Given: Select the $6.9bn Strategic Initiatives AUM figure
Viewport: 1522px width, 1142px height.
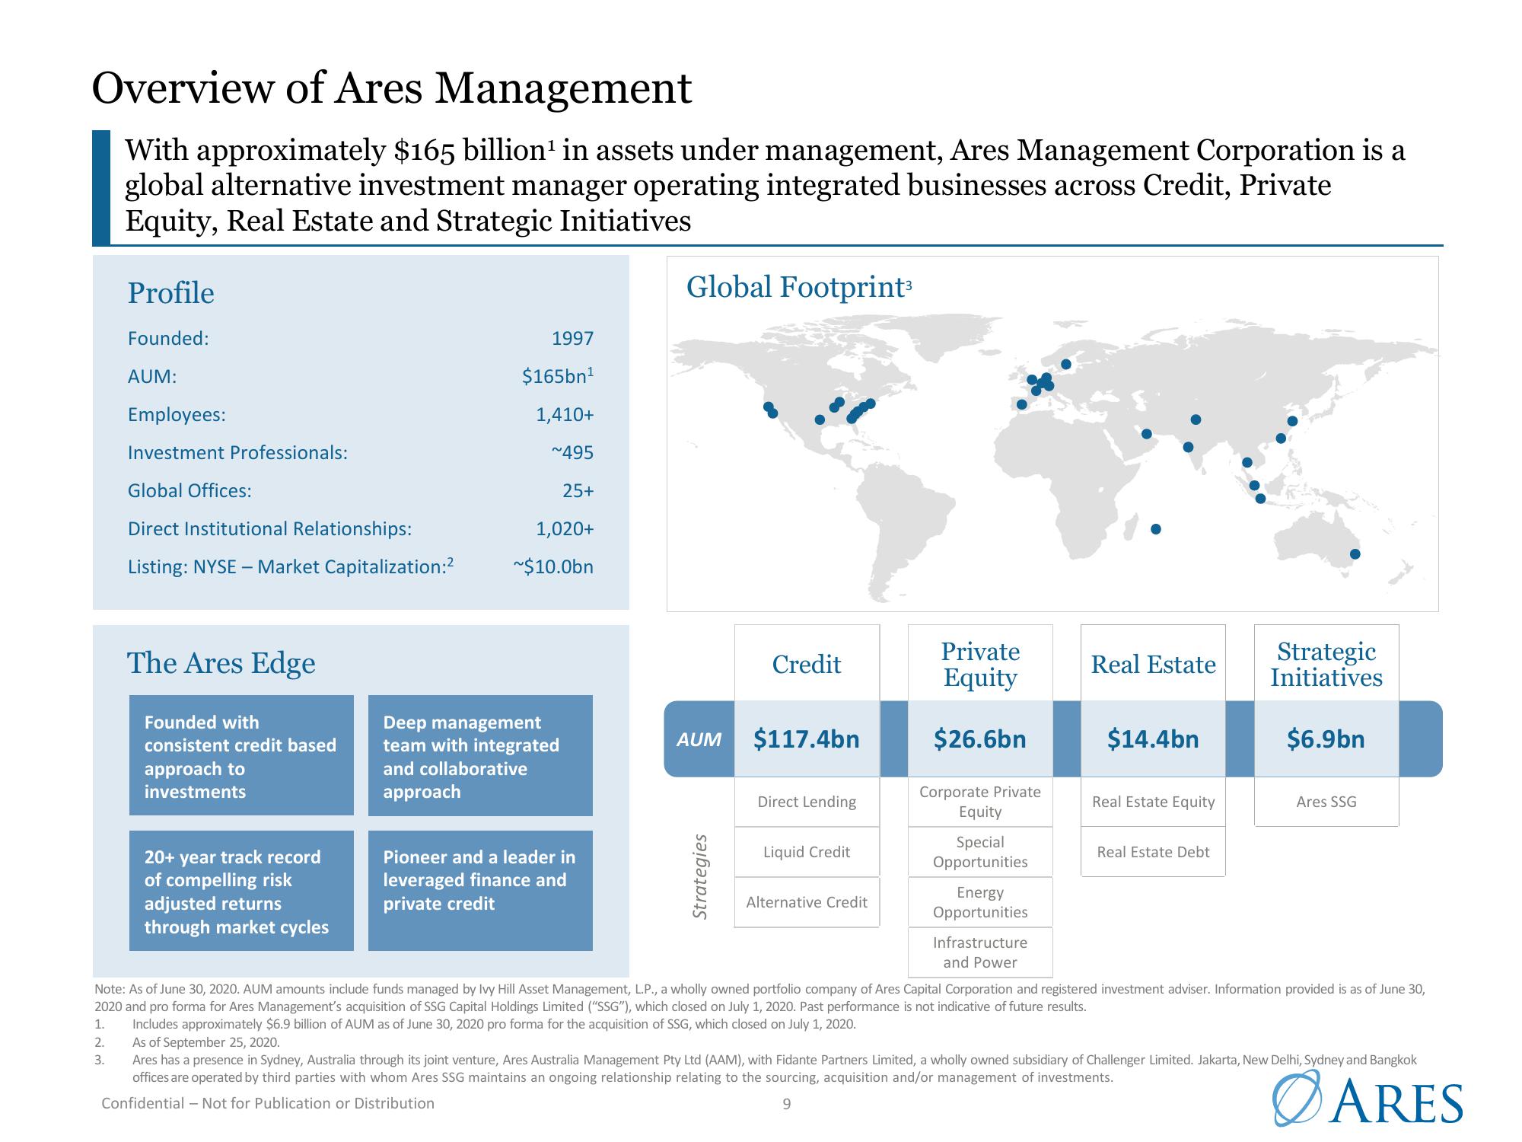Looking at the screenshot, I should pos(1326,738).
